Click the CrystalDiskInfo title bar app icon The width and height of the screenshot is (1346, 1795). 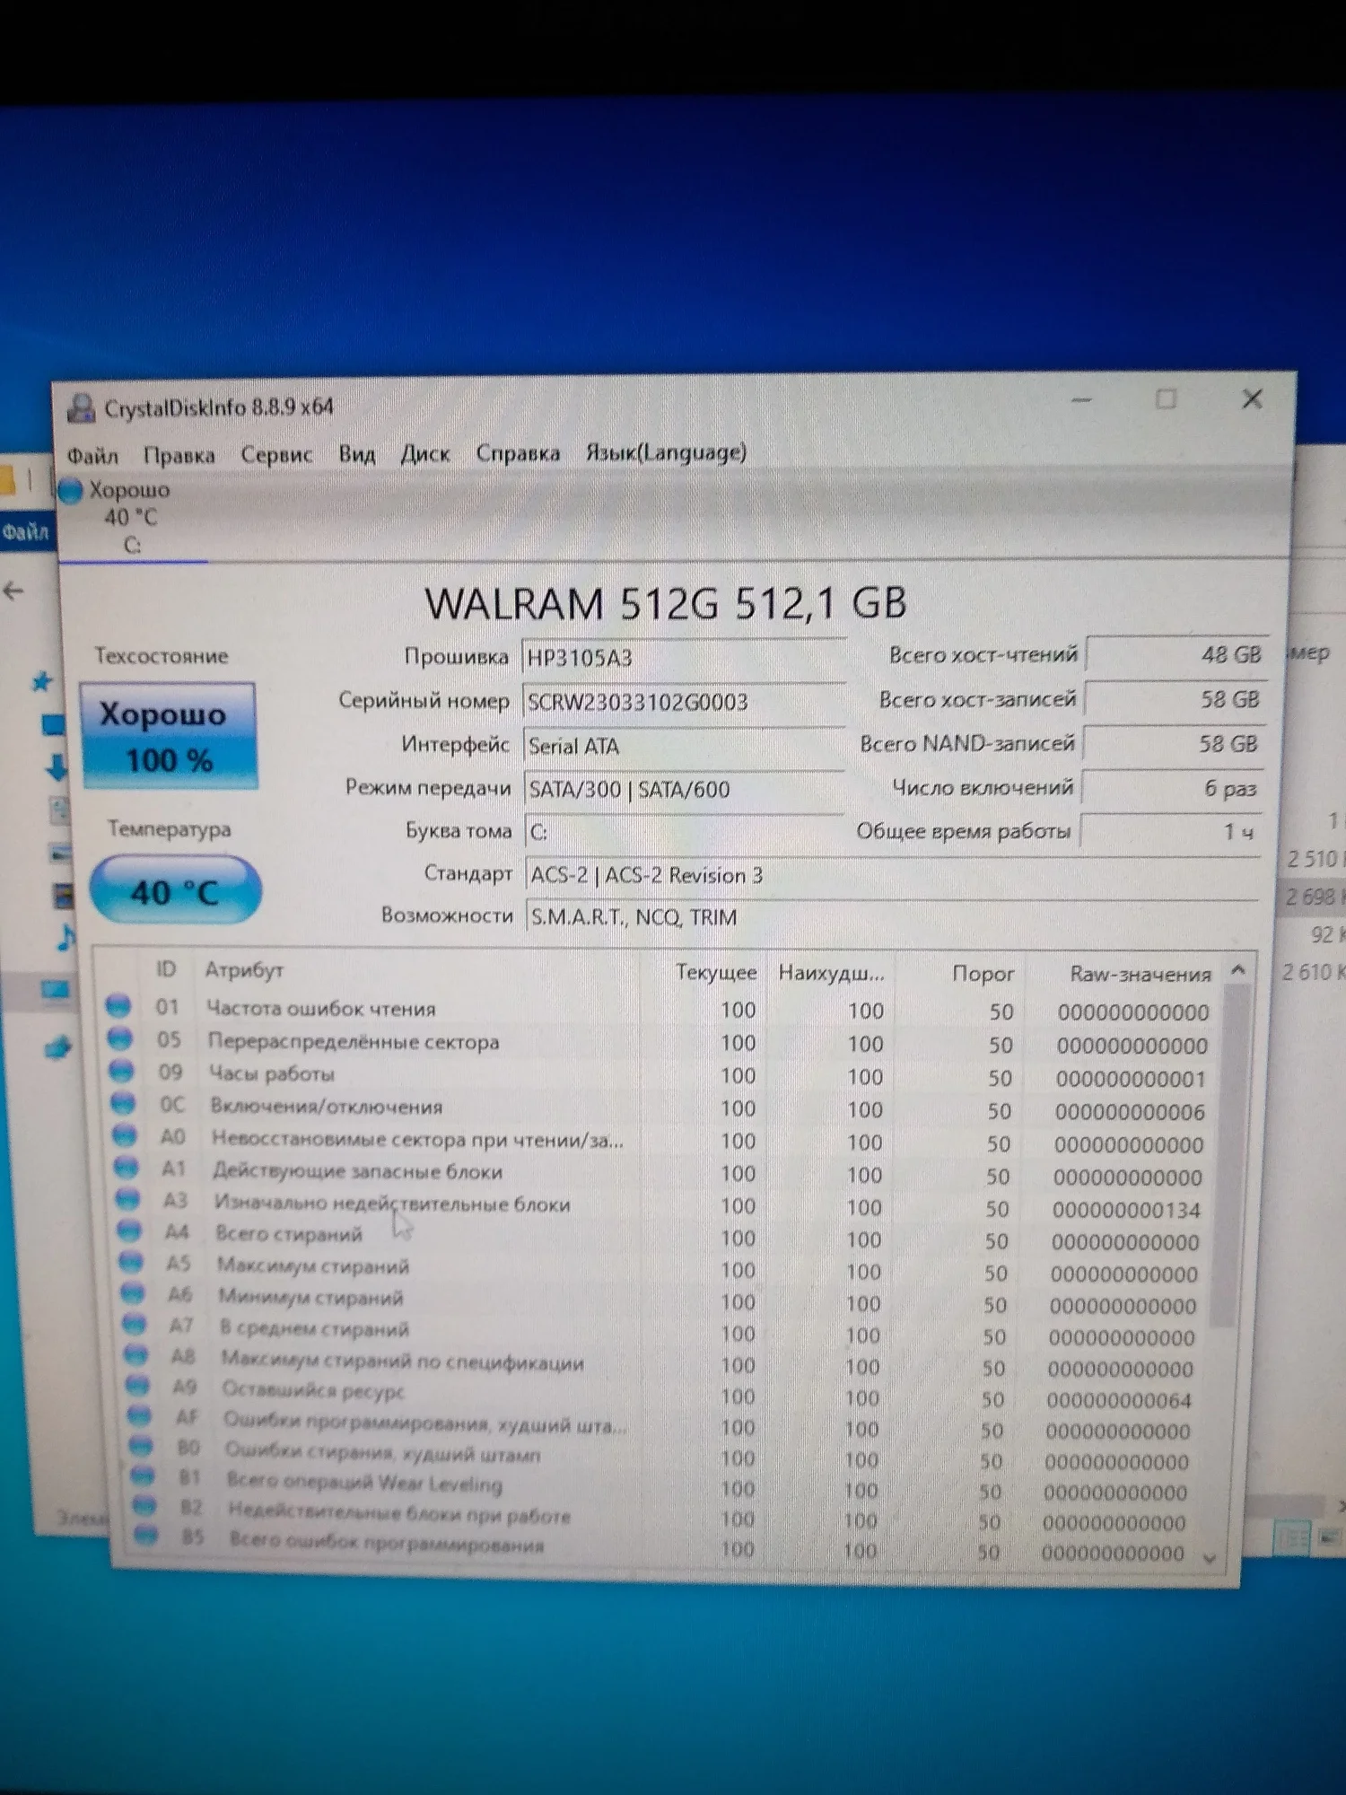[82, 408]
